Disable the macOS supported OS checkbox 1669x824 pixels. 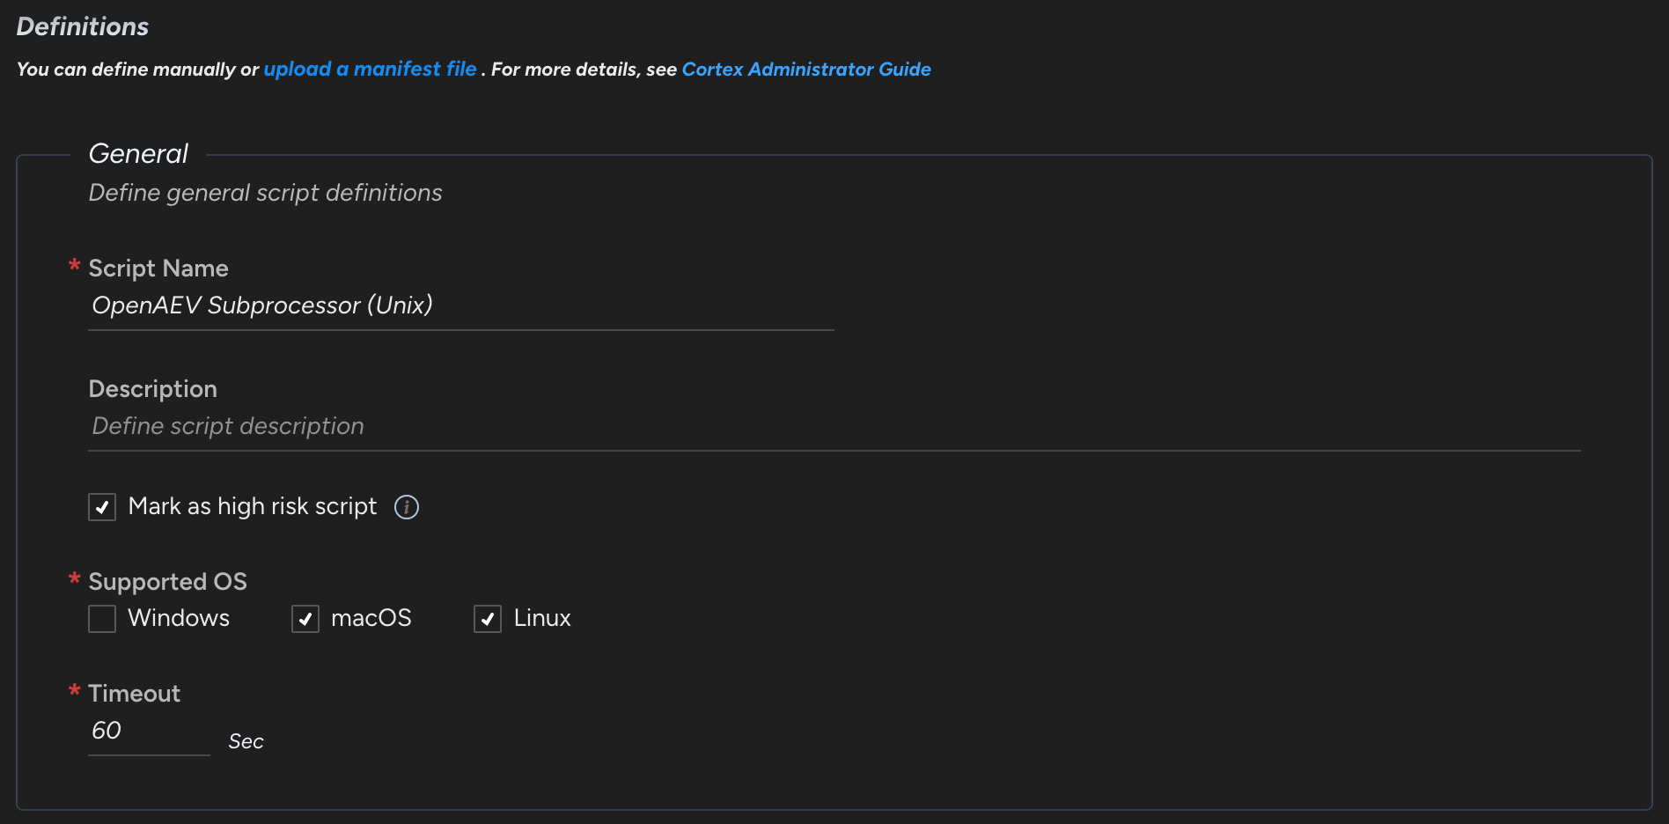point(305,619)
